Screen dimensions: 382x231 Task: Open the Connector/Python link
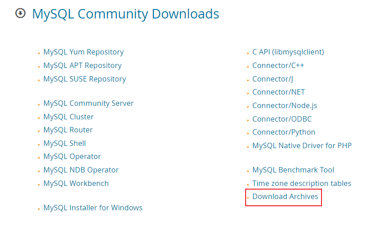[284, 132]
